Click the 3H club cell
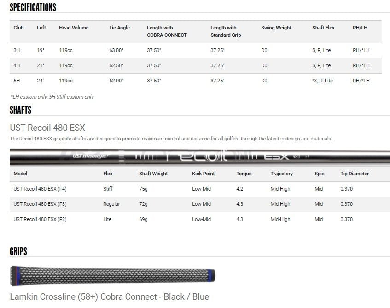This screenshot has width=390, height=308. click(17, 50)
